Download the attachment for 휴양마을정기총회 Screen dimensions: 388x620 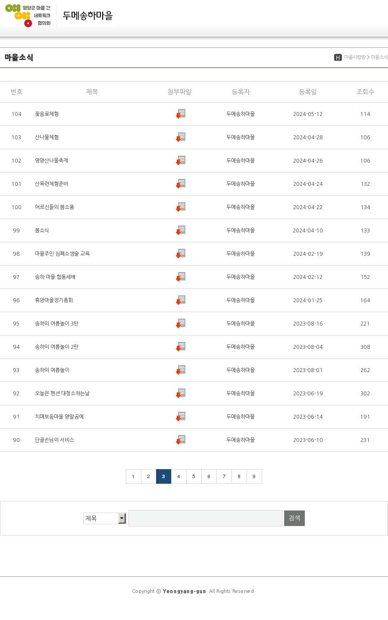(181, 300)
